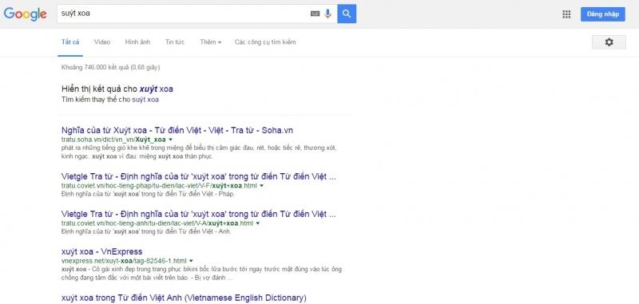This screenshot has width=639, height=304.
Task: Open Vietgle result for Từ điển Việt - Anh
Action: (x=199, y=214)
